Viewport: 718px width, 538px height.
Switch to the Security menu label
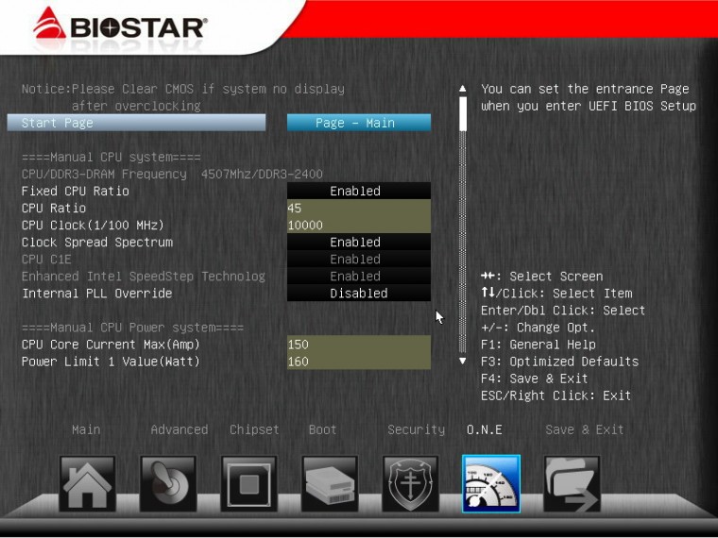(416, 429)
